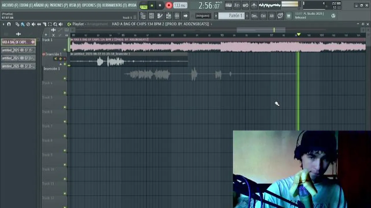Toggle mute LED on Track 7

coord(65,136)
